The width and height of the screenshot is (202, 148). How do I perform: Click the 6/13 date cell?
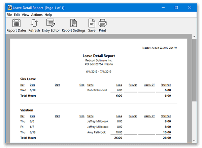point(33,132)
